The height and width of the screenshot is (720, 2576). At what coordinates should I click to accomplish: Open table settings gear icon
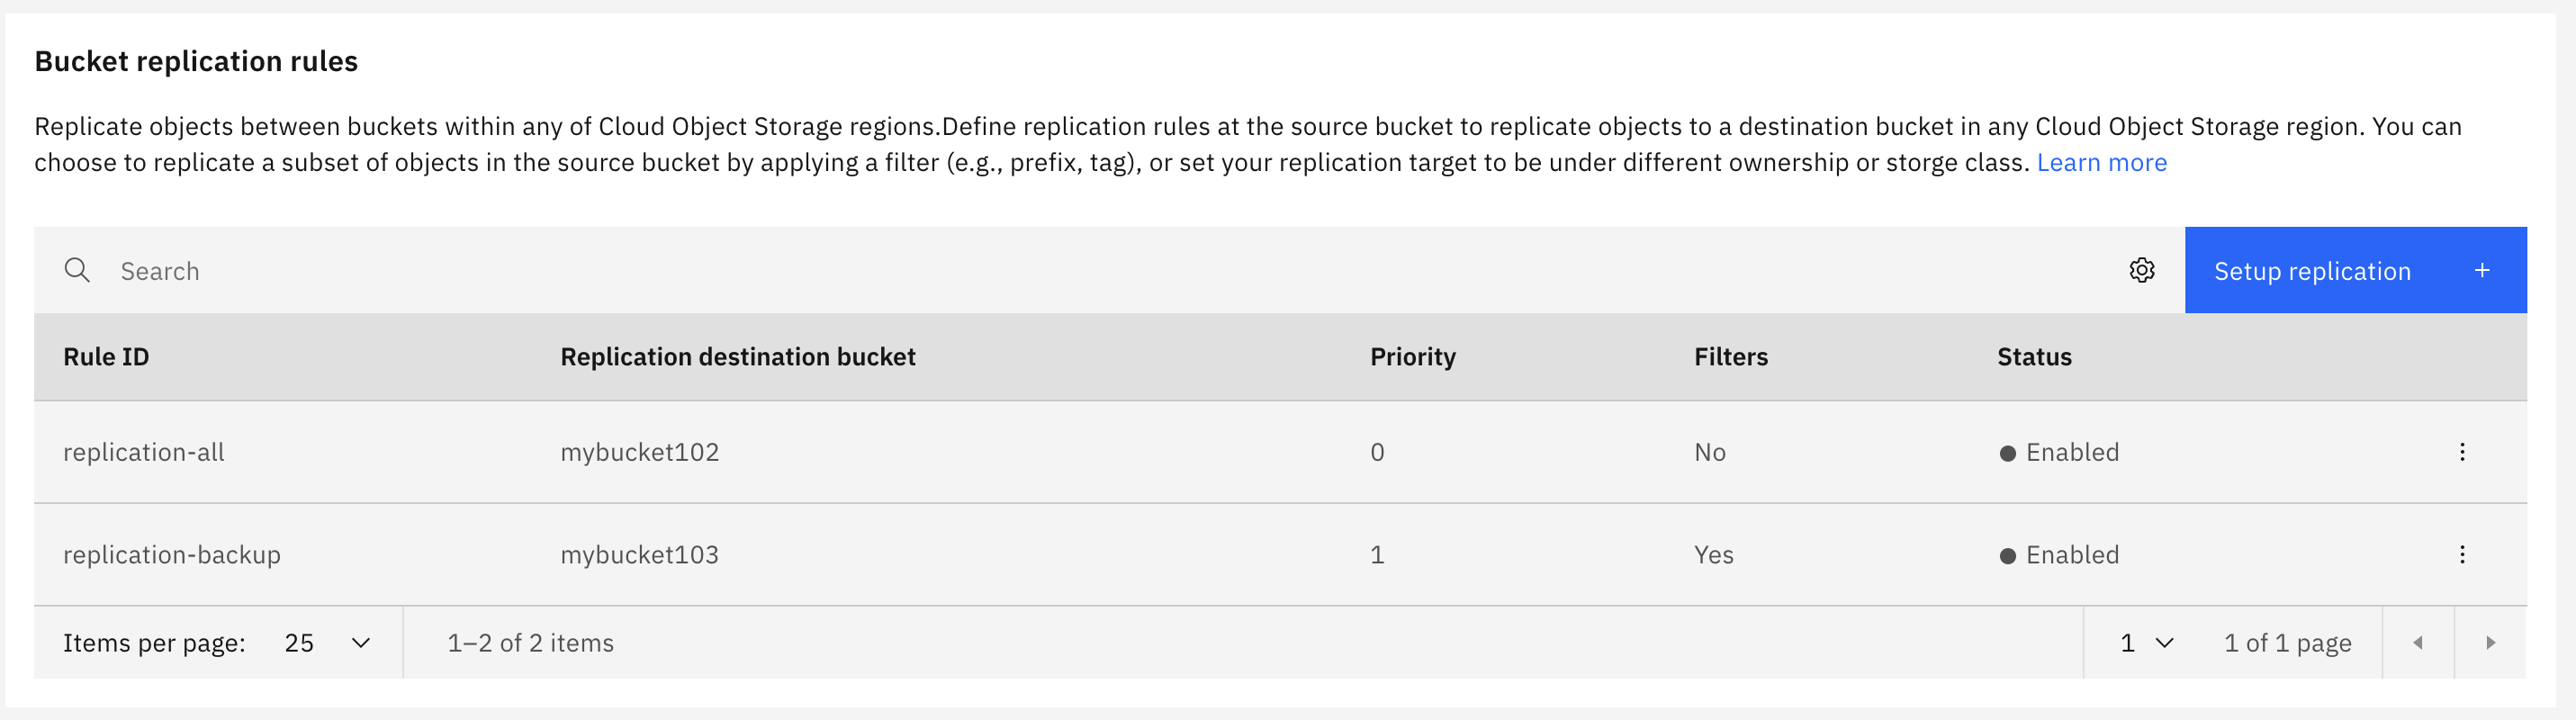(2141, 270)
